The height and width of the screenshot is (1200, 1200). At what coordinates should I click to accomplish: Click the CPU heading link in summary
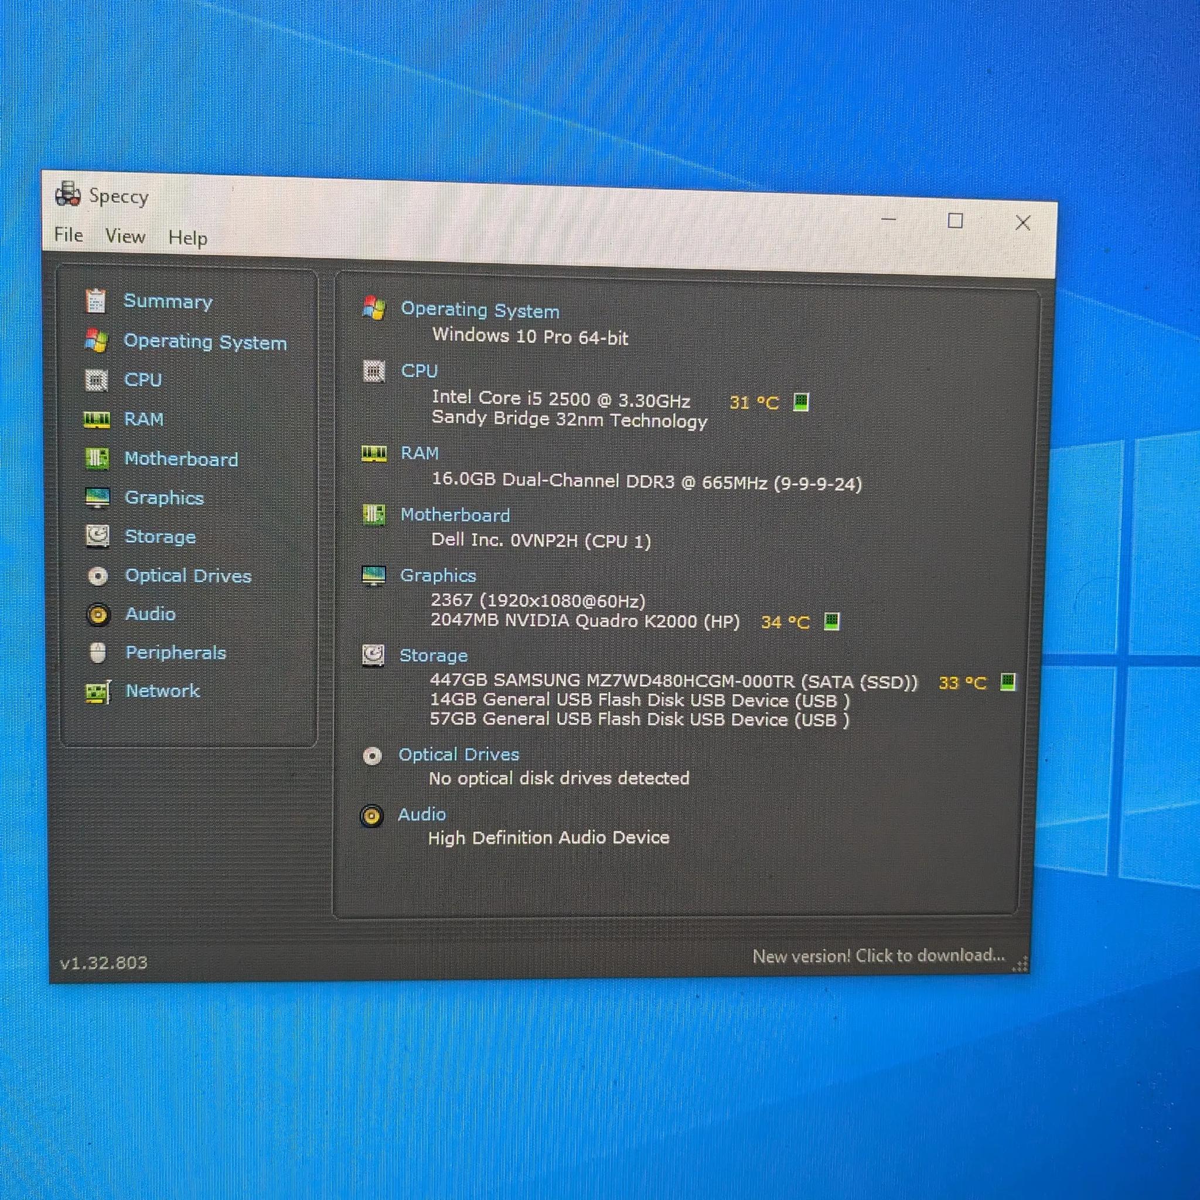(420, 371)
